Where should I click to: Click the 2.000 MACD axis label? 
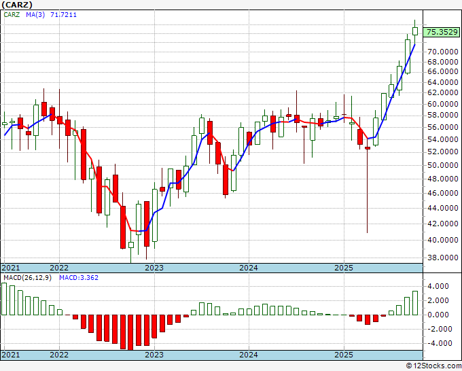pyautogui.click(x=438, y=300)
